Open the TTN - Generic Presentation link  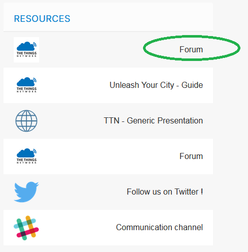tap(153, 120)
